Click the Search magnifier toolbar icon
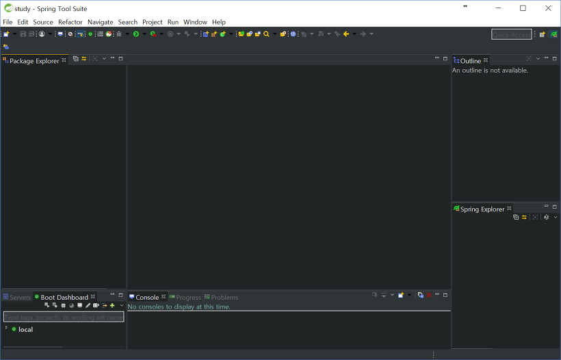The image size is (561, 360). coord(266,34)
